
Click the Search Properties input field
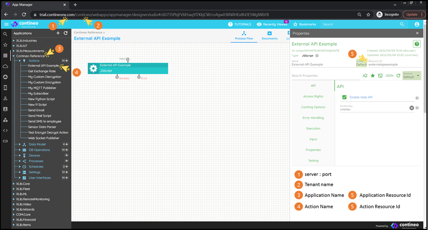(x=324, y=75)
